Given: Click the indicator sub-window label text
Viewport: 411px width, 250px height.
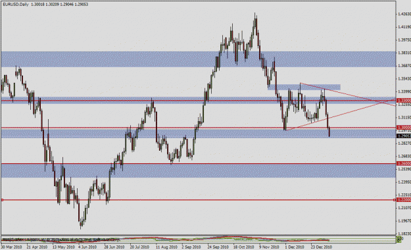Looking at the screenshot, I should (60, 239).
